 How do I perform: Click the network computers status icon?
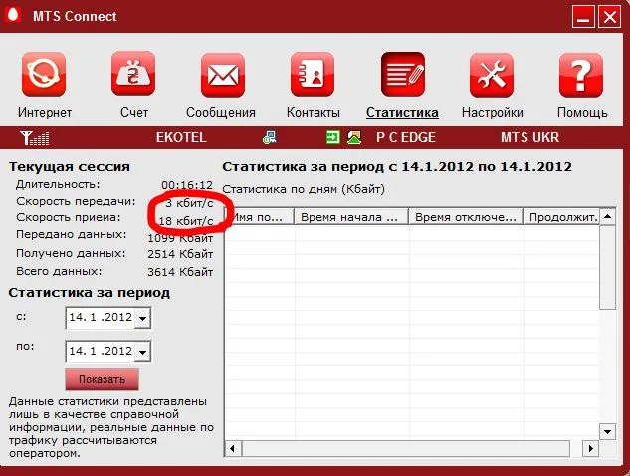tap(269, 137)
